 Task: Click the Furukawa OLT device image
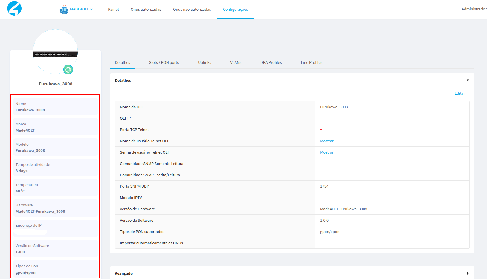[x=55, y=54]
